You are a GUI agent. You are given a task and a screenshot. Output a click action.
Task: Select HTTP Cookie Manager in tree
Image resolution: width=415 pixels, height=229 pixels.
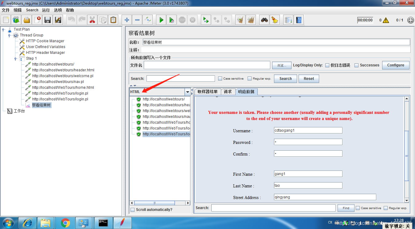tap(45, 41)
